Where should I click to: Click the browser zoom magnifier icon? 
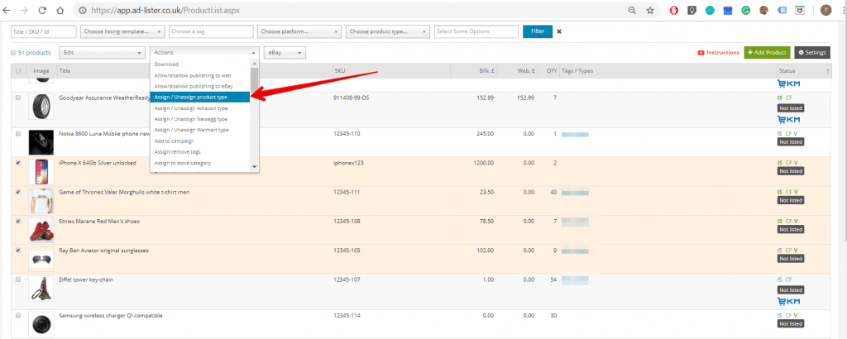[633, 10]
